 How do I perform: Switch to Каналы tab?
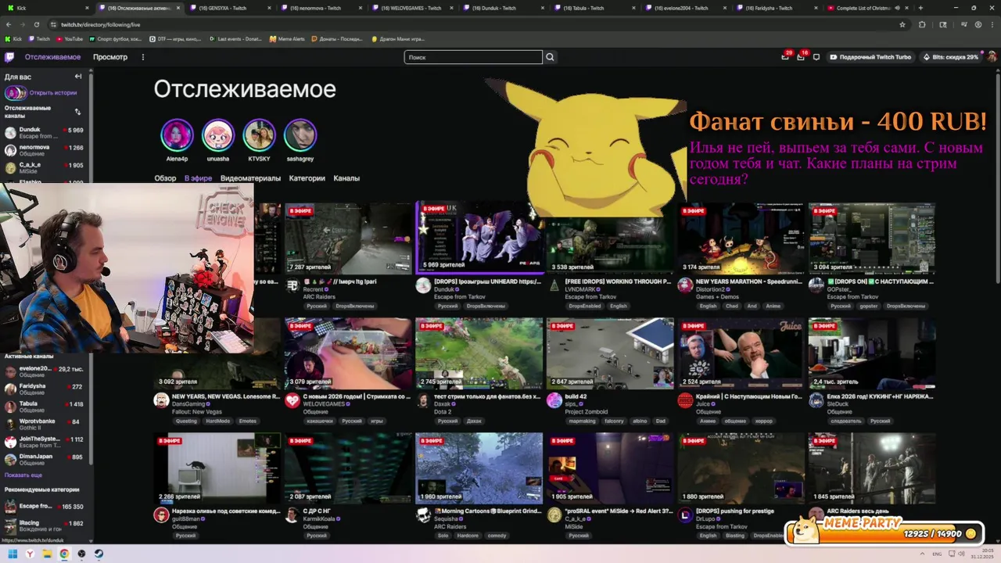[346, 178]
